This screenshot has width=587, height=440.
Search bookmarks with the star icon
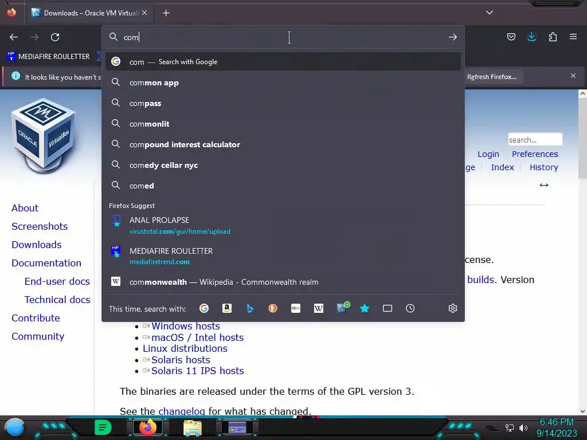click(x=365, y=308)
